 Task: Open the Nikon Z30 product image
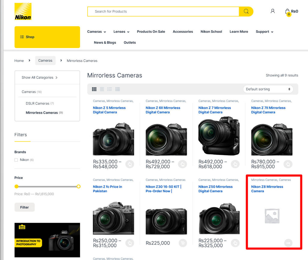(x=166, y=221)
